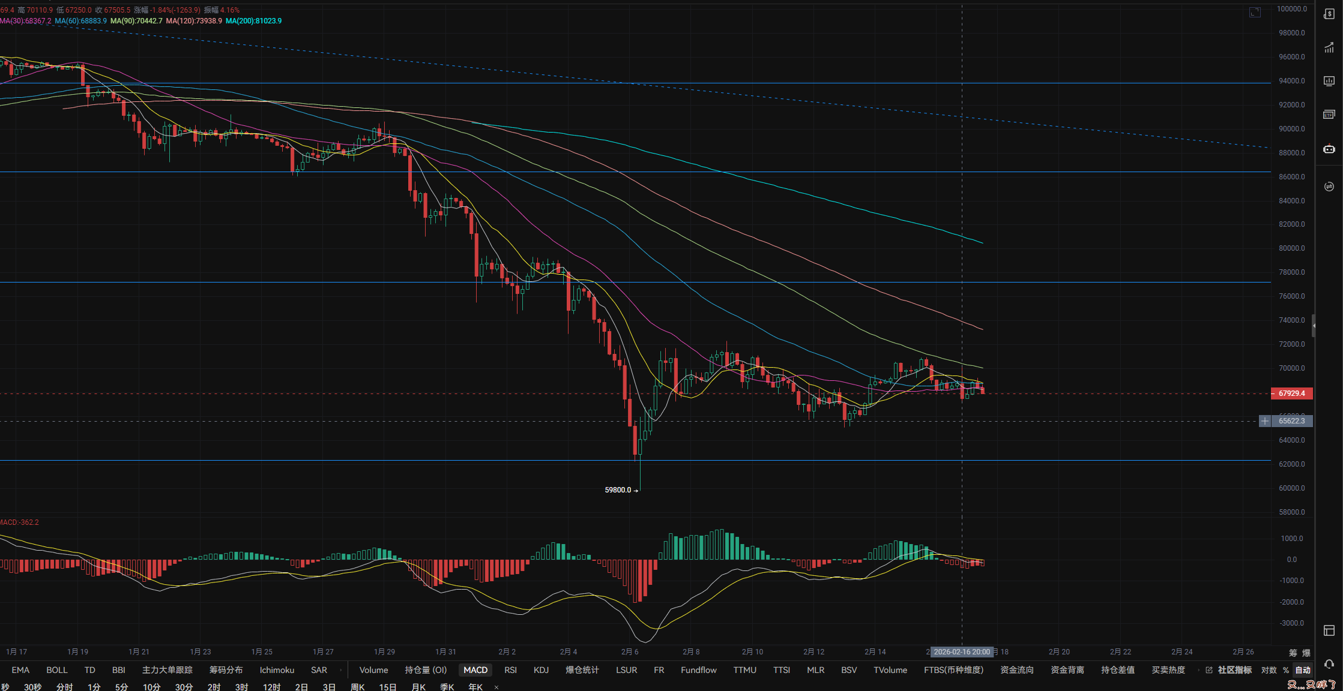Toggle the % percentage scale
The width and height of the screenshot is (1343, 691).
point(1285,670)
